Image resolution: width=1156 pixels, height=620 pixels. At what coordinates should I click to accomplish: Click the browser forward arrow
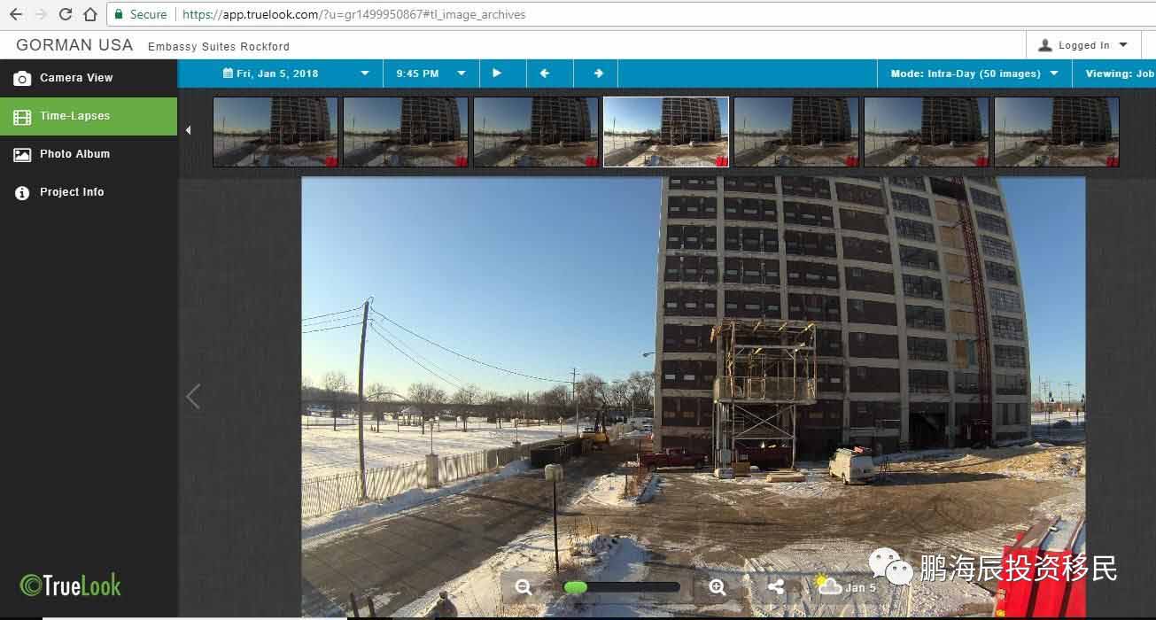point(41,14)
